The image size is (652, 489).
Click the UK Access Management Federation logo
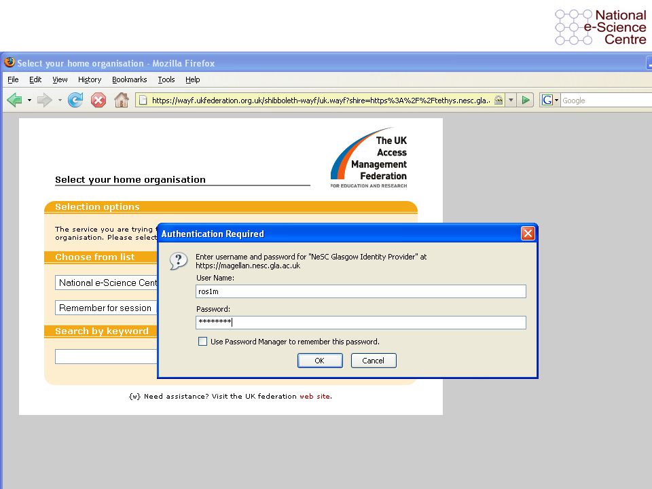pos(369,158)
